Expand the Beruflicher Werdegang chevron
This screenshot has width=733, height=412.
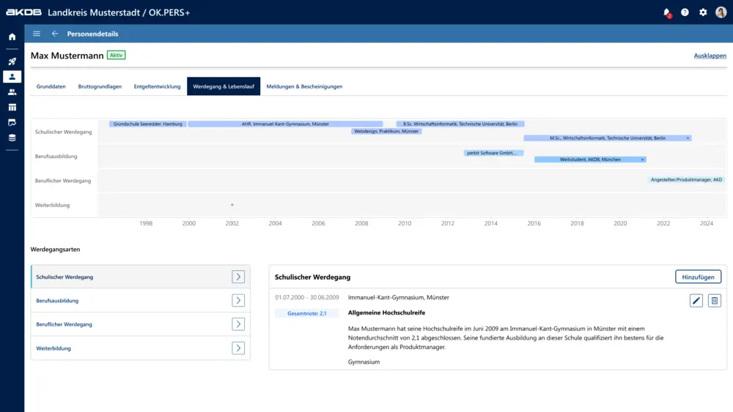tap(238, 324)
